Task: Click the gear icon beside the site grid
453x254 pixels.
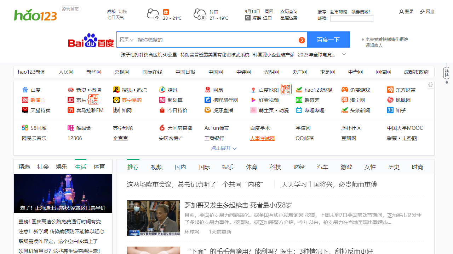Action: 430,85
